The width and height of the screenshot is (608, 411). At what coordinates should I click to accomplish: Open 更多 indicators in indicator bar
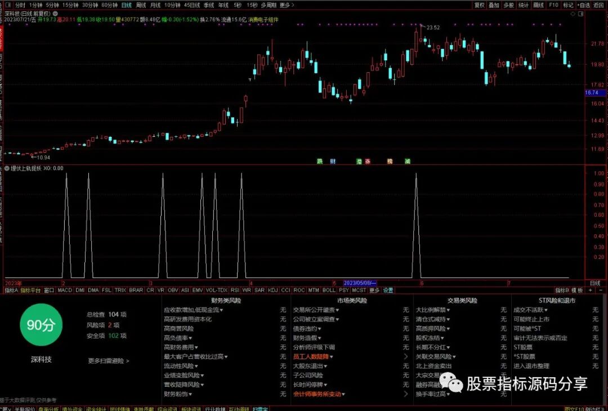tap(374, 290)
